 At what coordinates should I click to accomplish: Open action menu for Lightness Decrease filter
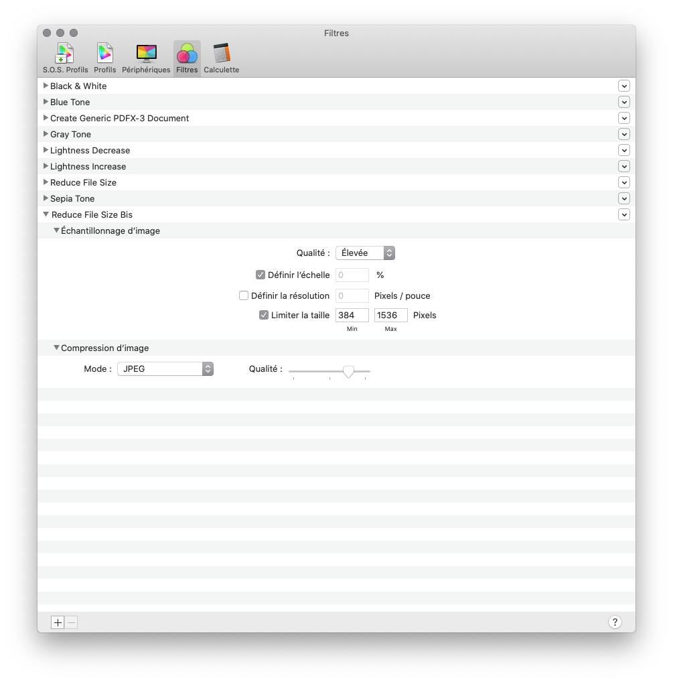(624, 151)
